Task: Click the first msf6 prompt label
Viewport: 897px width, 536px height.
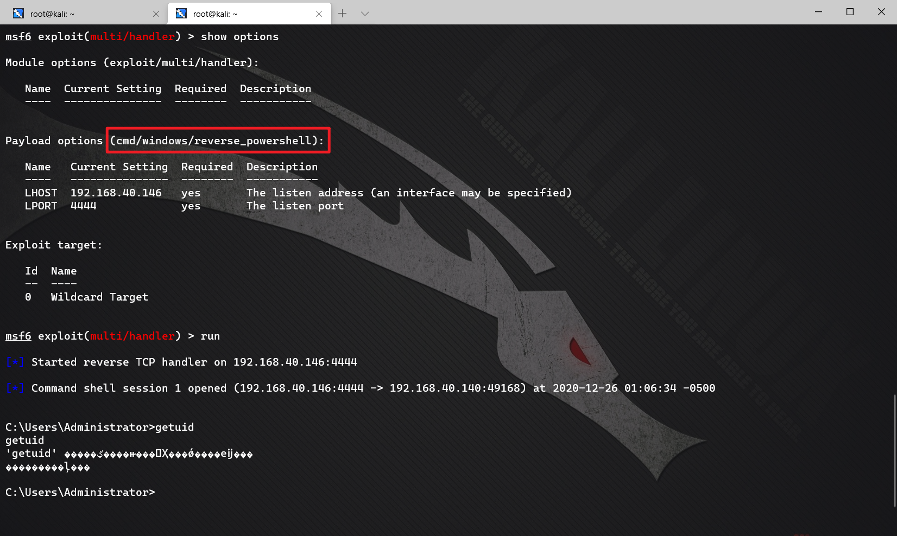Action: 18,36
